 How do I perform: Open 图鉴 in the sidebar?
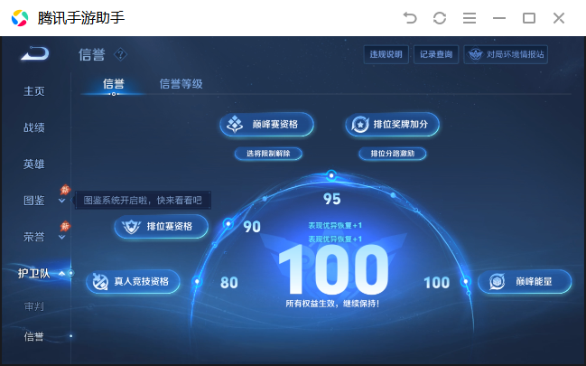click(x=34, y=201)
